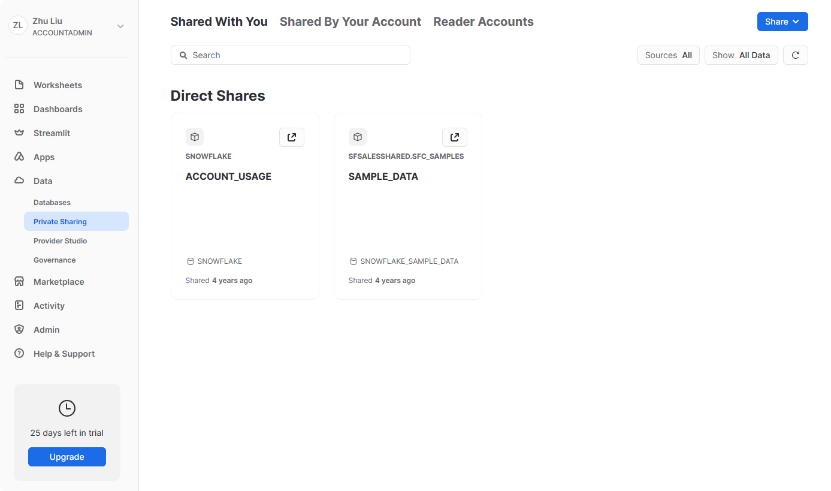This screenshot has height=491, width=831.
Task: Click the Help & Support question icon
Action: [x=19, y=354]
